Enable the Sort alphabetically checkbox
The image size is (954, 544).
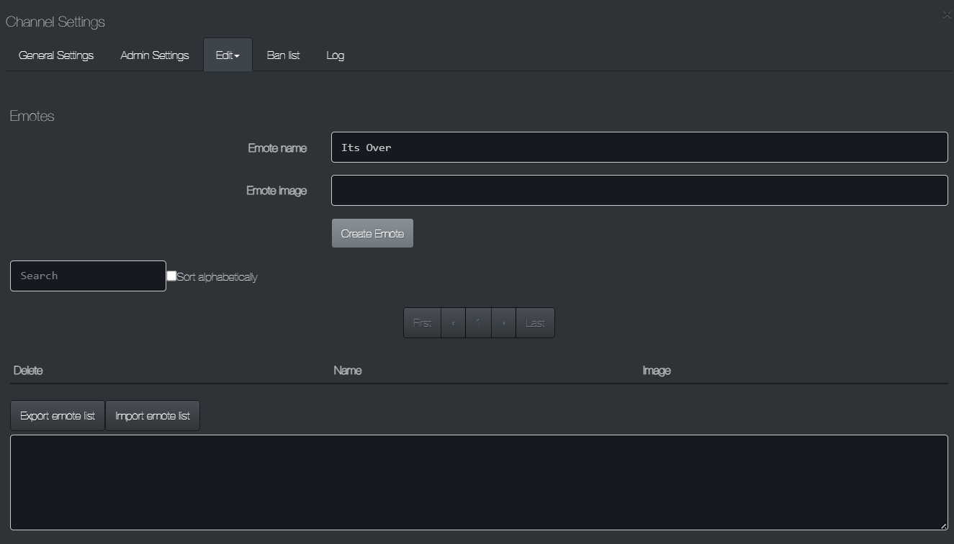tap(171, 276)
